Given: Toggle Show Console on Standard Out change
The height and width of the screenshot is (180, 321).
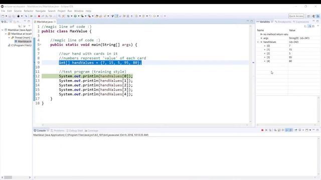Looking at the screenshot, I should pyautogui.click(x=287, y=130).
